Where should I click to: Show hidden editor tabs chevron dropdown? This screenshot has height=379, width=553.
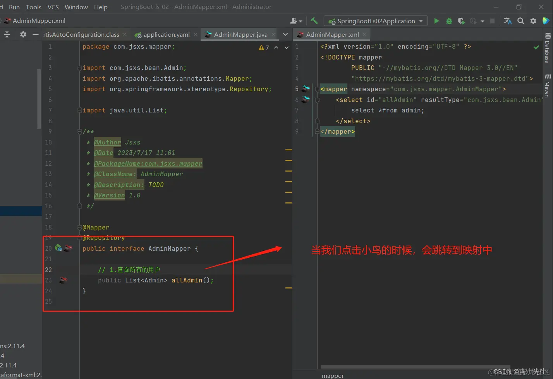[x=285, y=34]
